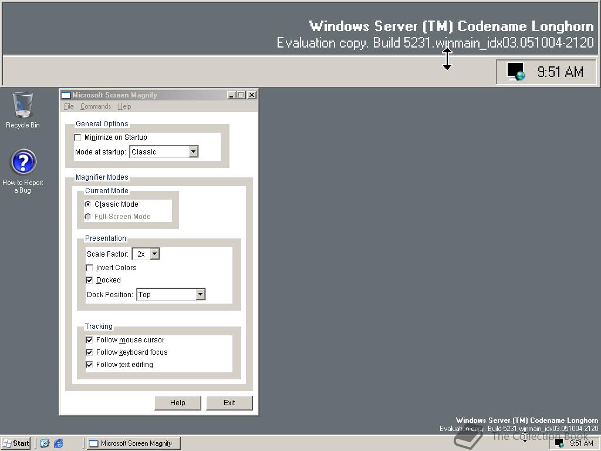
Task: Disable Follow text editing tracking
Action: tap(89, 365)
